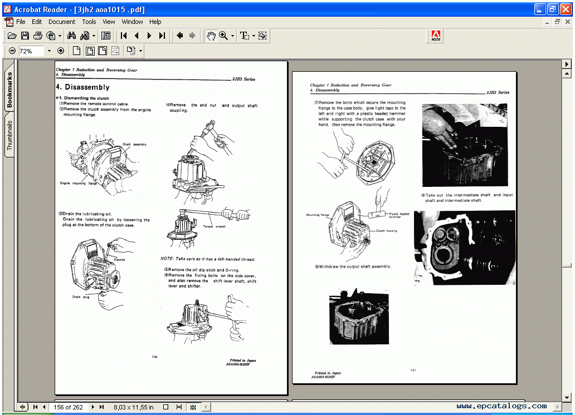
Task: Click the zoom in plus button
Action: click(x=61, y=51)
